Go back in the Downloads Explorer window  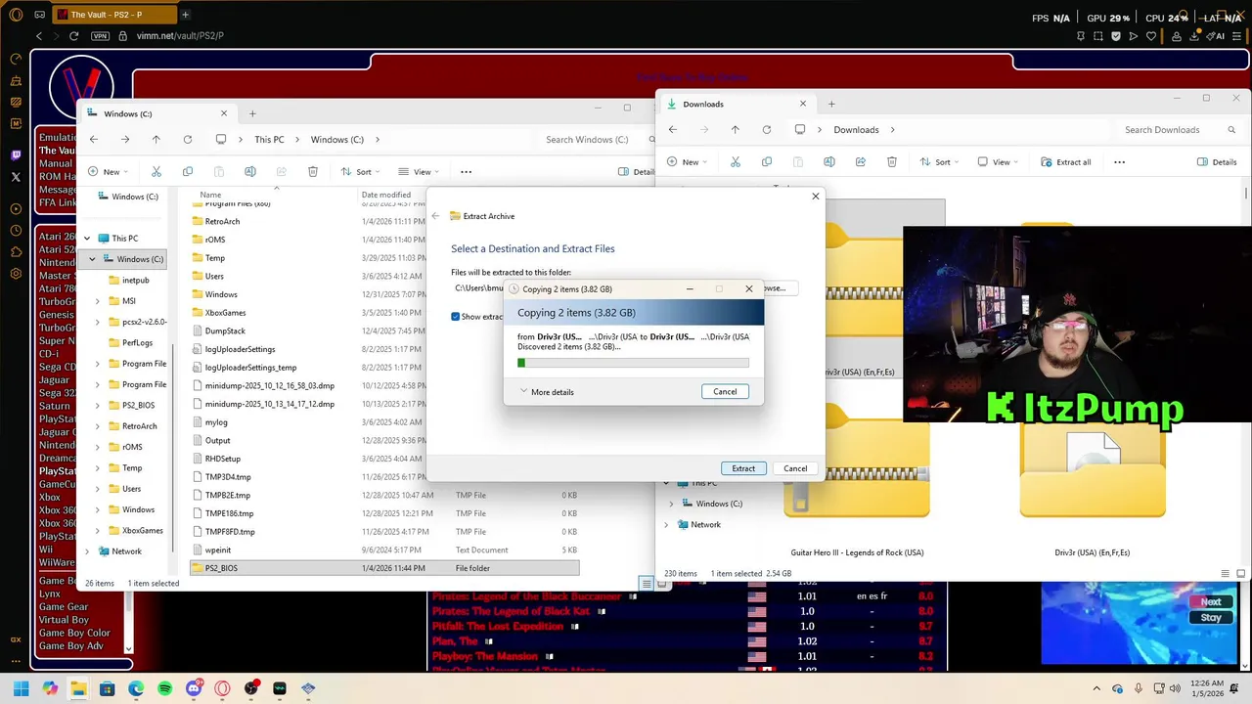click(673, 130)
